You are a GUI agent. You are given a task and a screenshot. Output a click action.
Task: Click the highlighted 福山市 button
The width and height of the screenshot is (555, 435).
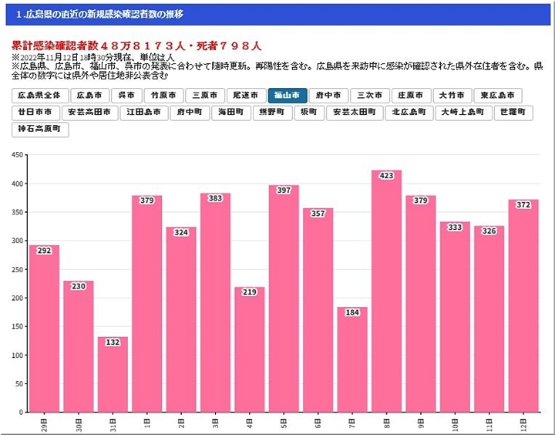pos(288,96)
